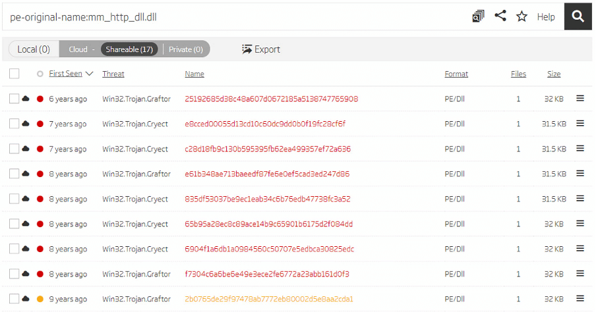Click the Export button

tap(261, 49)
